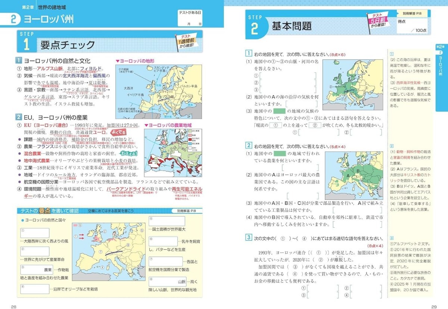Click blank ④ before "沿岸でオリーブなどを栽培"
This screenshot has height=309, width=448.
pos(35,288)
